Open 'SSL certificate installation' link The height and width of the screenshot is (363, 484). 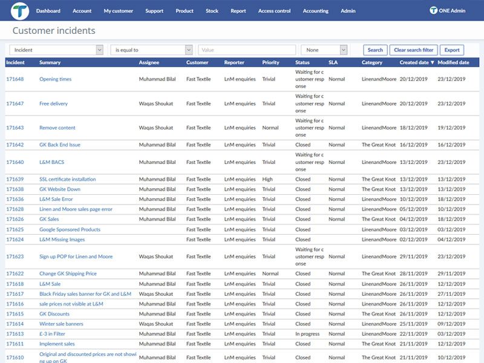[68, 179]
